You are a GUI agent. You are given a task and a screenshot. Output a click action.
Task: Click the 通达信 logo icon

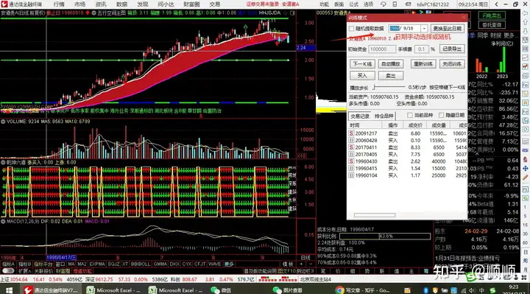pyautogui.click(x=4, y=4)
